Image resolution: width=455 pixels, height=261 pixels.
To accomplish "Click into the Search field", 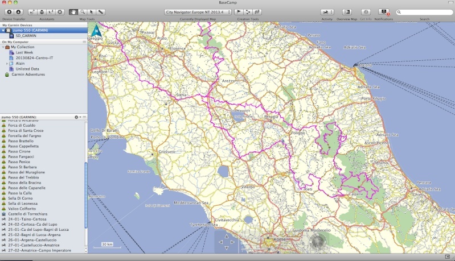I will [424, 12].
